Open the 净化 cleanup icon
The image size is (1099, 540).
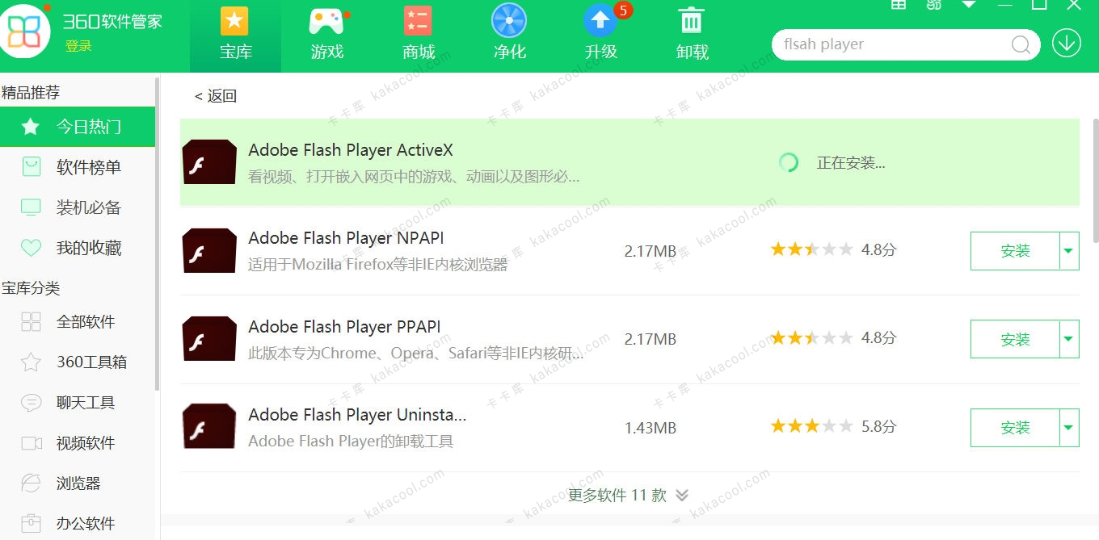point(509,21)
